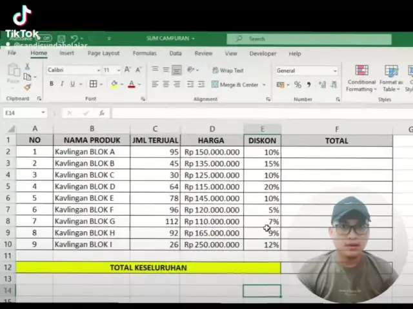Apply the yellow fill color
The image size is (413, 309).
coord(114,84)
